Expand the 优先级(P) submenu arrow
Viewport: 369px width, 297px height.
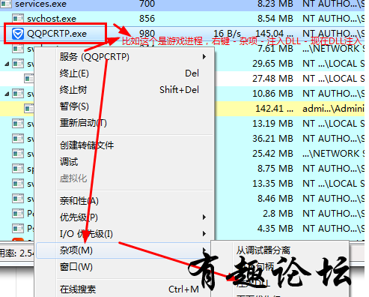[204, 217]
